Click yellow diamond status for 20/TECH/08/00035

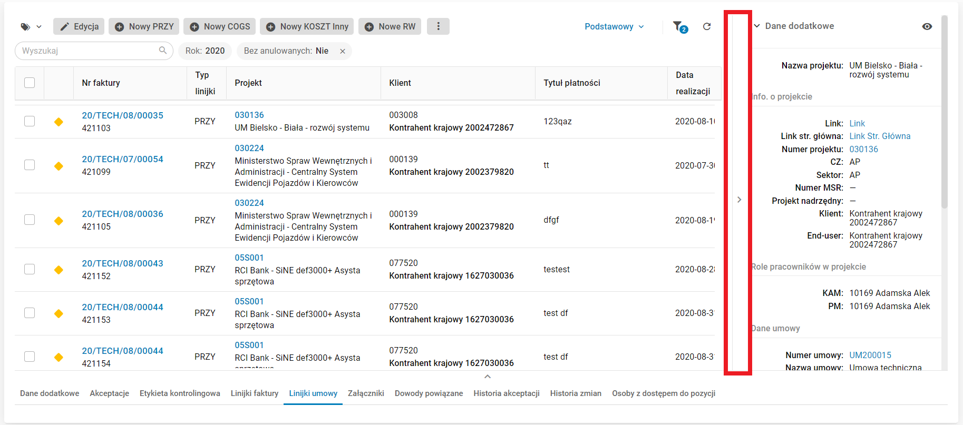[x=59, y=122]
